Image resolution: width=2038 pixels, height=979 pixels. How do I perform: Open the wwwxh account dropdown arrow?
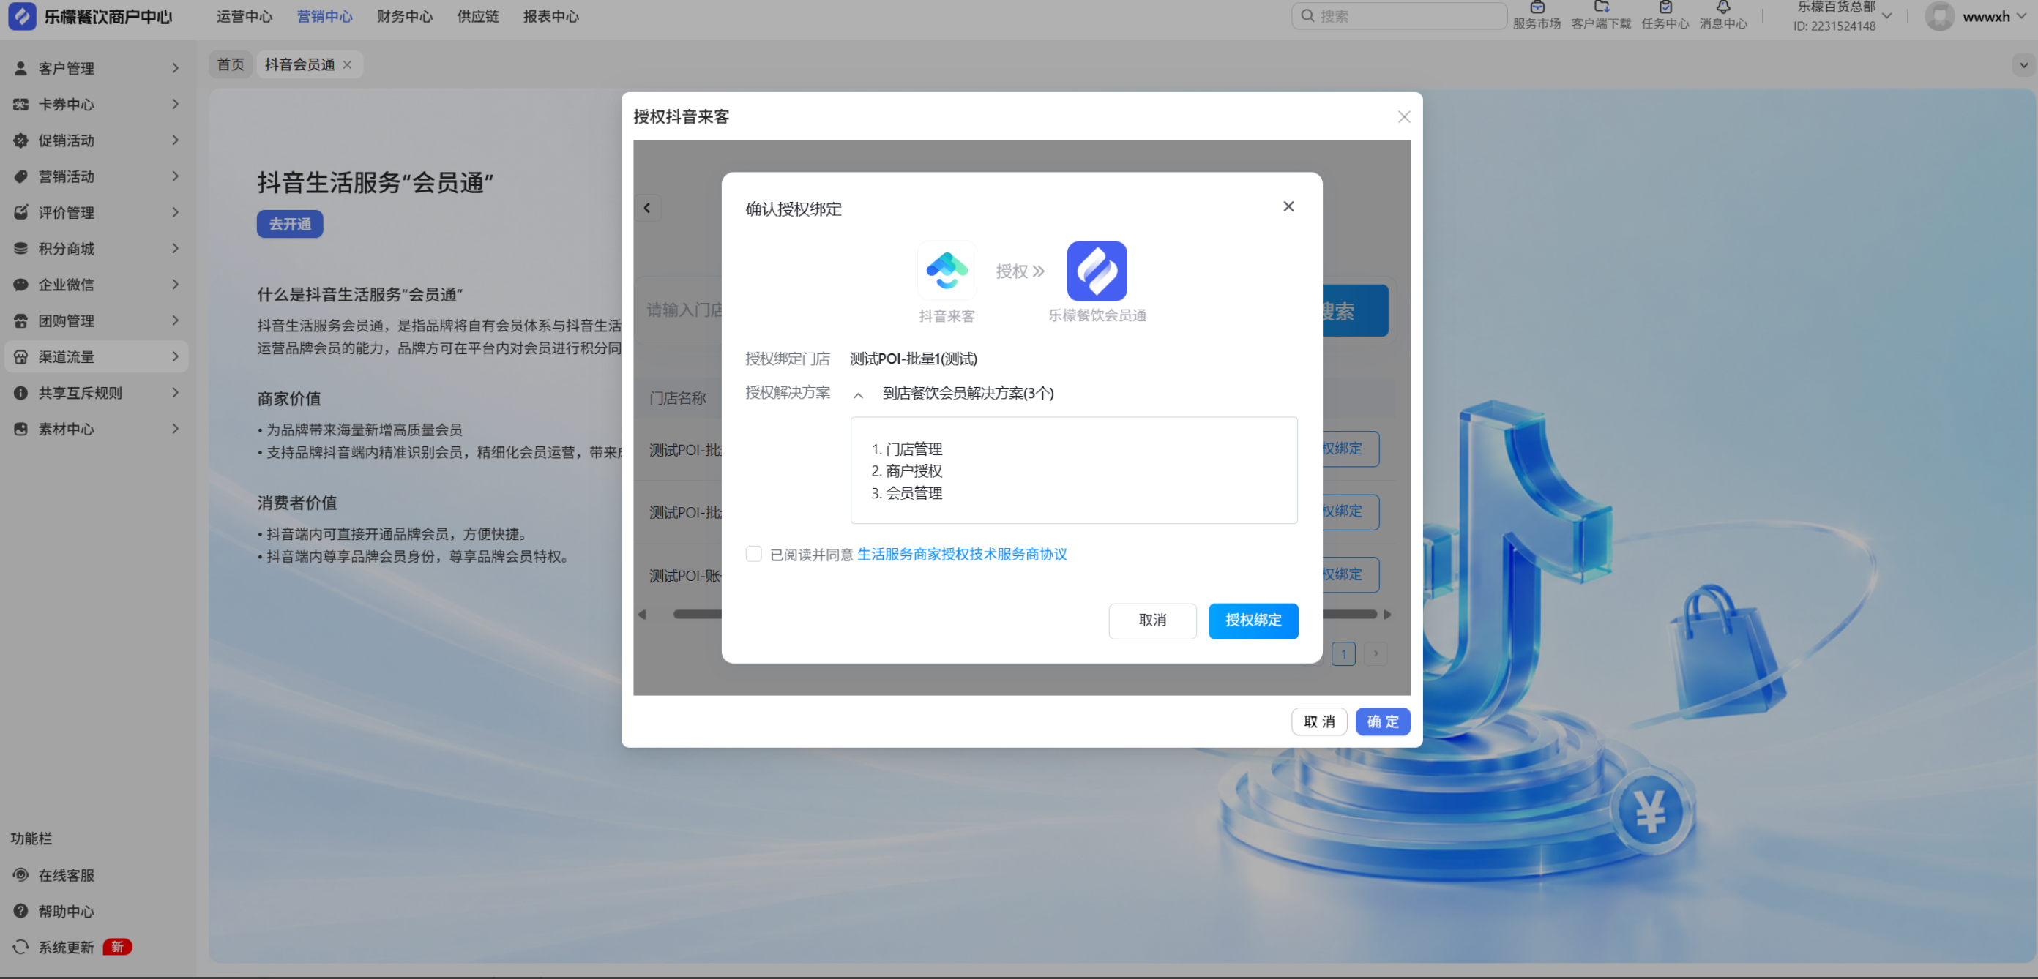2020,16
